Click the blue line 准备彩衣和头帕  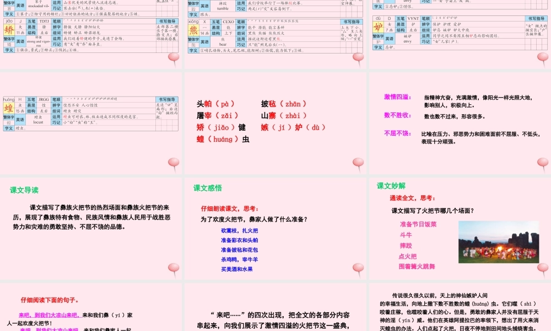(239, 240)
